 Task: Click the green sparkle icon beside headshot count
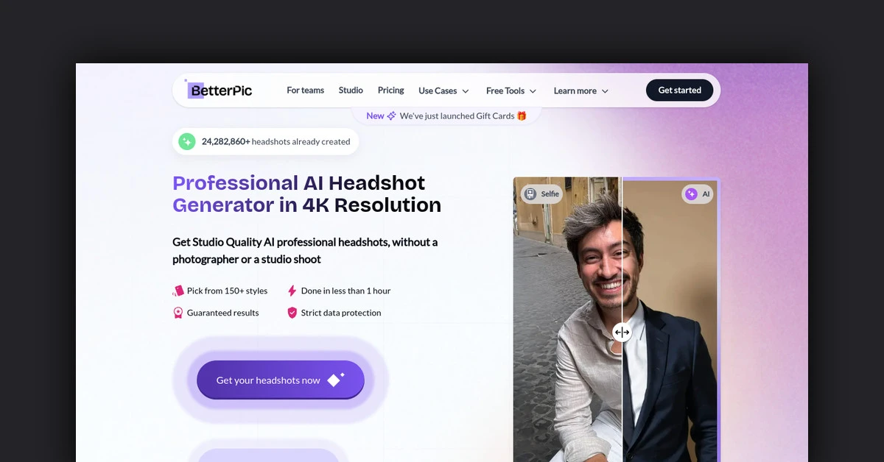(187, 141)
